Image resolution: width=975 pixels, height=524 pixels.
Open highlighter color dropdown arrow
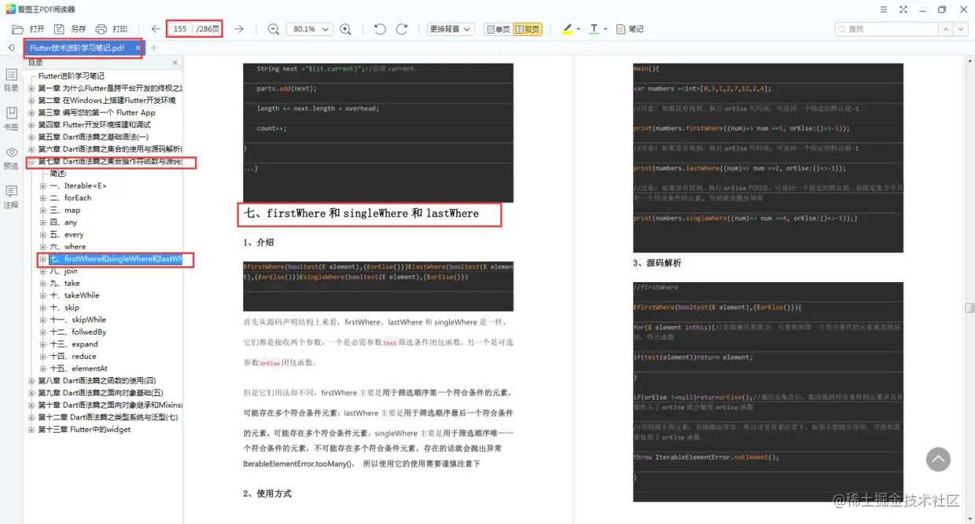point(579,29)
